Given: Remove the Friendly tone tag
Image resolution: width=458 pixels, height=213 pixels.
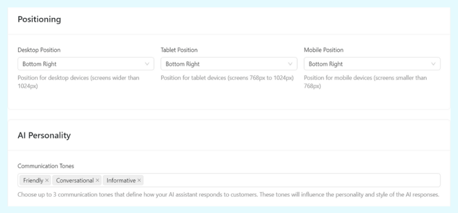Looking at the screenshot, I should (47, 180).
